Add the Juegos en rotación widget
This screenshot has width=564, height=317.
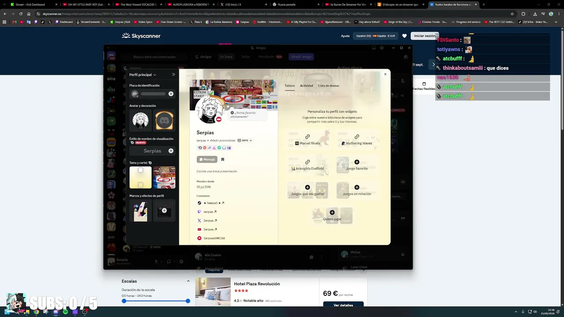tap(357, 190)
